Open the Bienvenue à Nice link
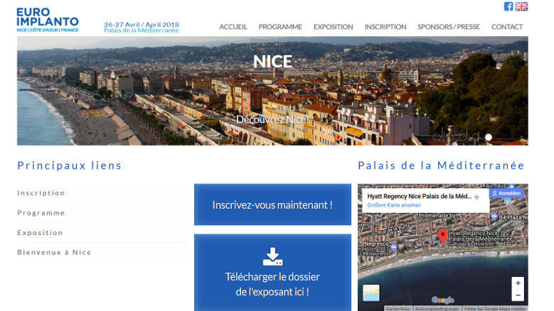 click(x=54, y=253)
